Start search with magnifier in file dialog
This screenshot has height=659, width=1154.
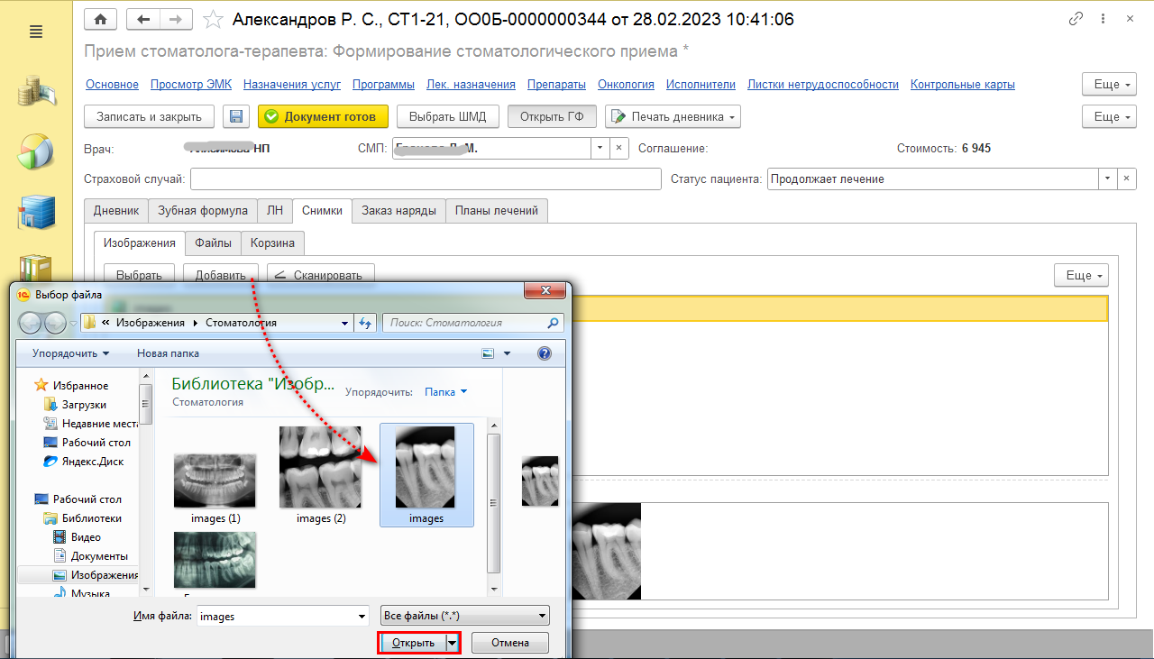point(553,323)
